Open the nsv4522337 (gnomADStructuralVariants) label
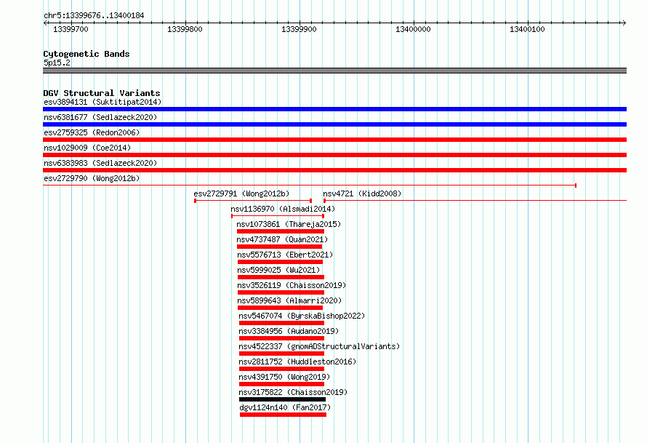The width and height of the screenshot is (647, 443). click(319, 346)
